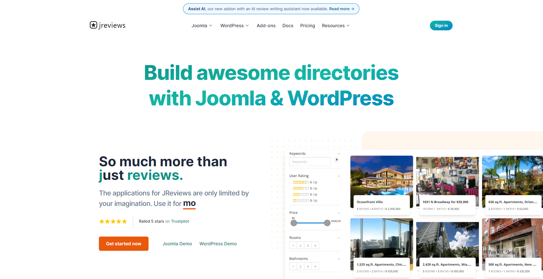Click the Oceanfront Villa title text
Viewport: 543px width, 279px height.
tap(370, 202)
